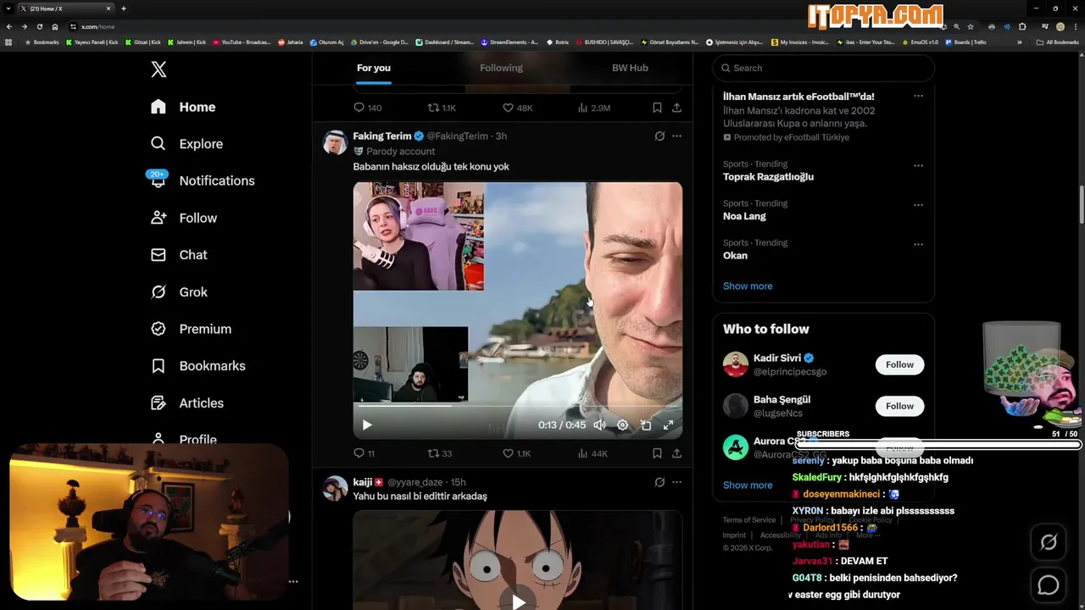This screenshot has width=1085, height=610.
Task: Switch to the For you tab
Action: pos(374,68)
